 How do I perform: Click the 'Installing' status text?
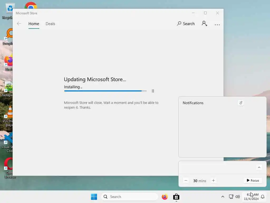tap(73, 87)
